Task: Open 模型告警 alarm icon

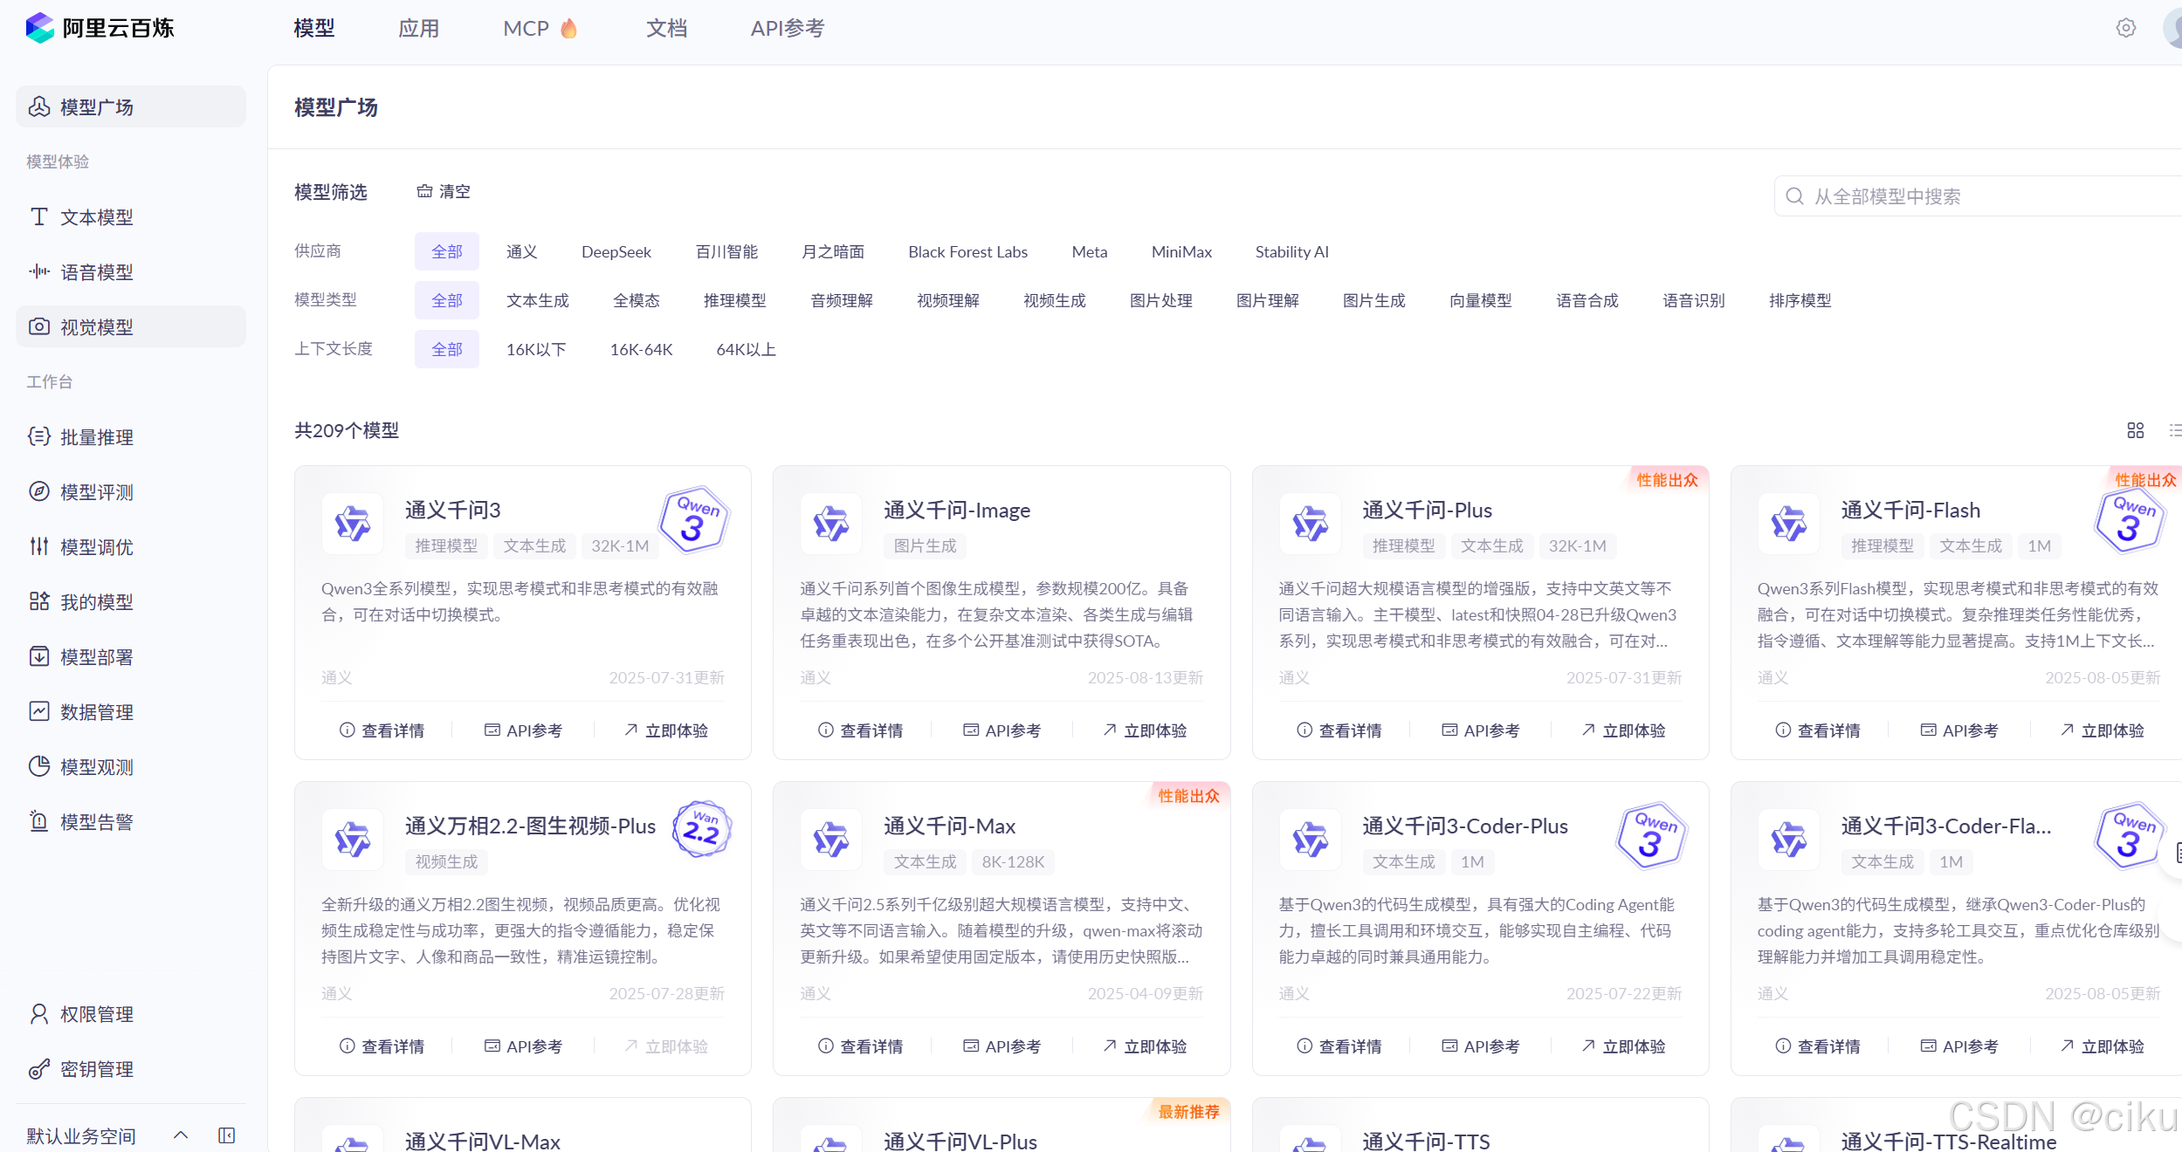Action: click(39, 821)
